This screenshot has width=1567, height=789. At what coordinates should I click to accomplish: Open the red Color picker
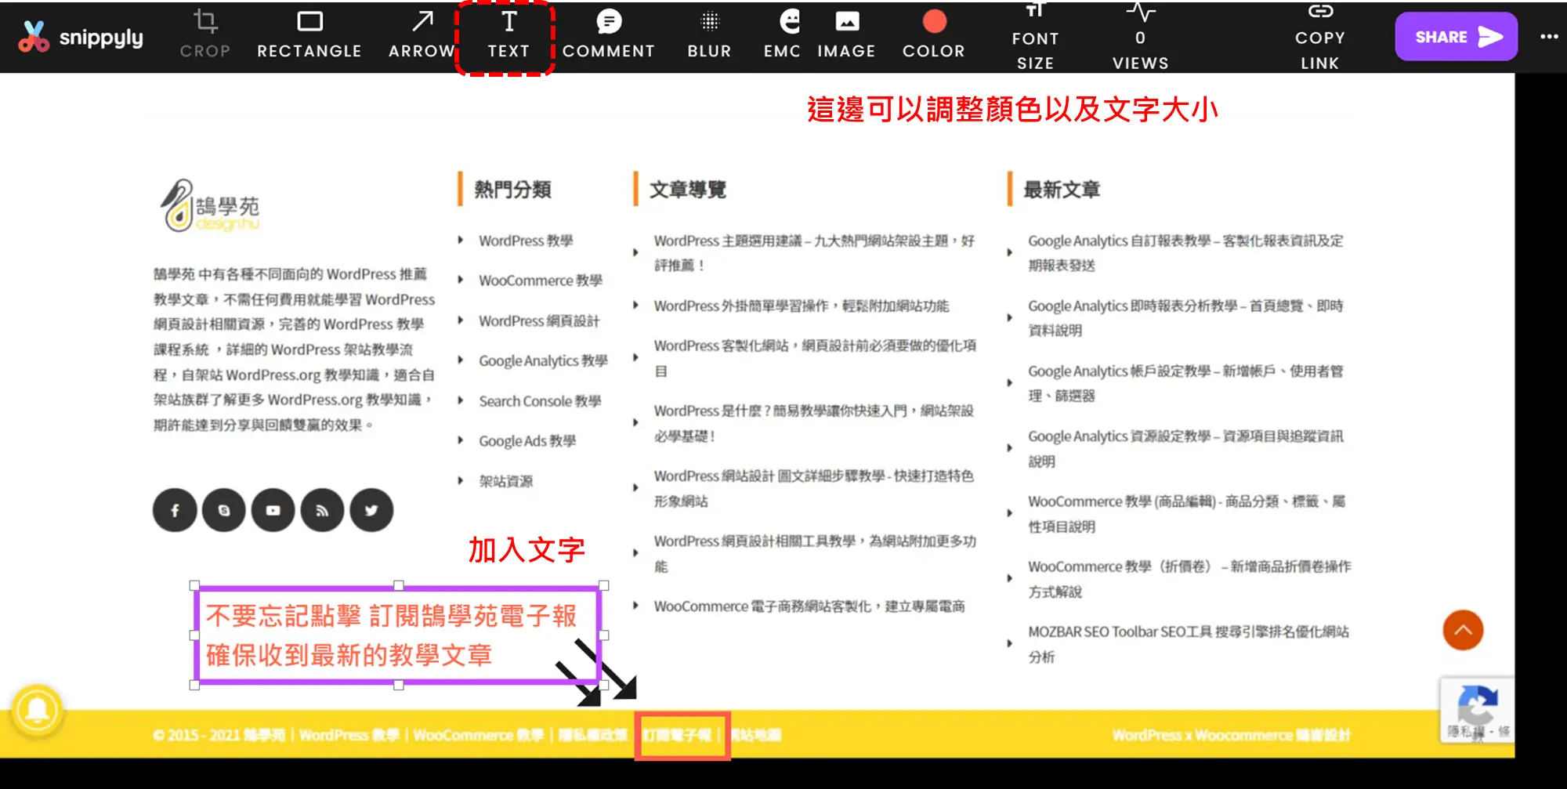[934, 34]
